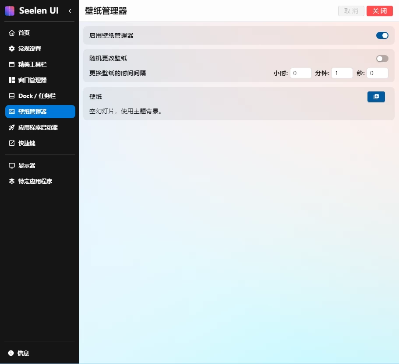
Task: Click the gear icon for general settings
Action: click(x=12, y=49)
